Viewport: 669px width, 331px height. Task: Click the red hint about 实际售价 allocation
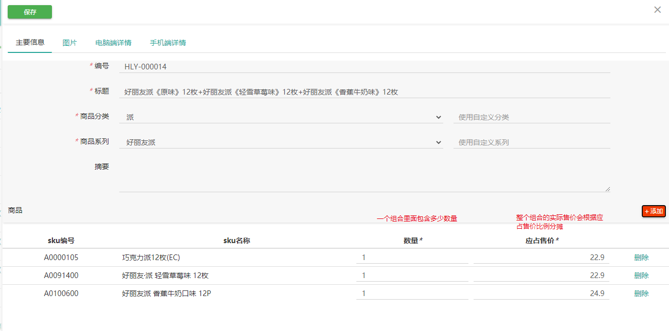click(x=559, y=222)
